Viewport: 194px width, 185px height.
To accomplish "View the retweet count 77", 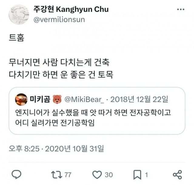I will pyautogui.click(x=68, y=175).
